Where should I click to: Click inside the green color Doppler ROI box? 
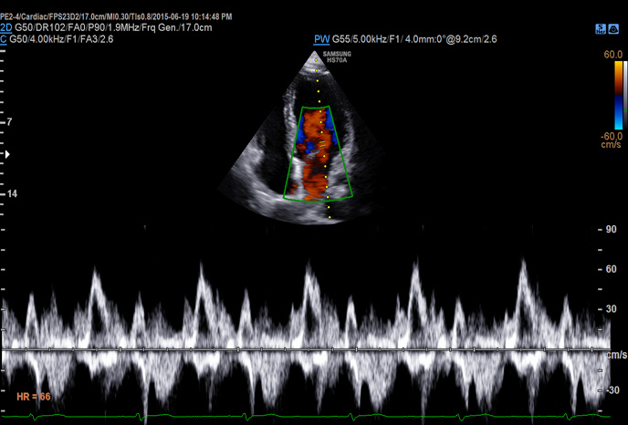coord(318,153)
